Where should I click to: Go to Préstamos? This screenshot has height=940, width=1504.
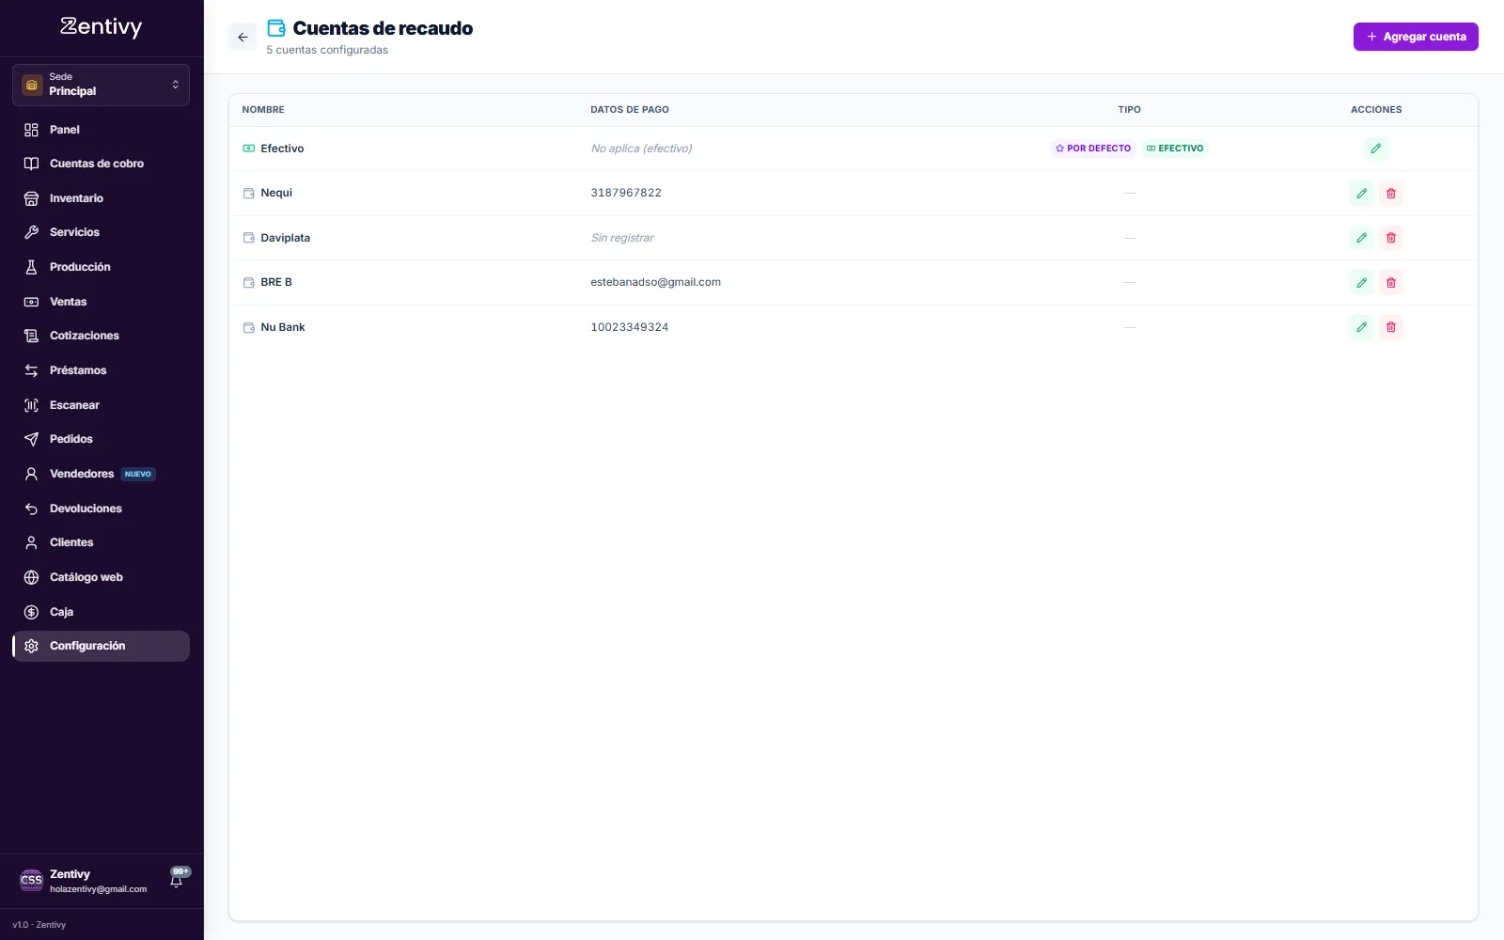pos(102,370)
